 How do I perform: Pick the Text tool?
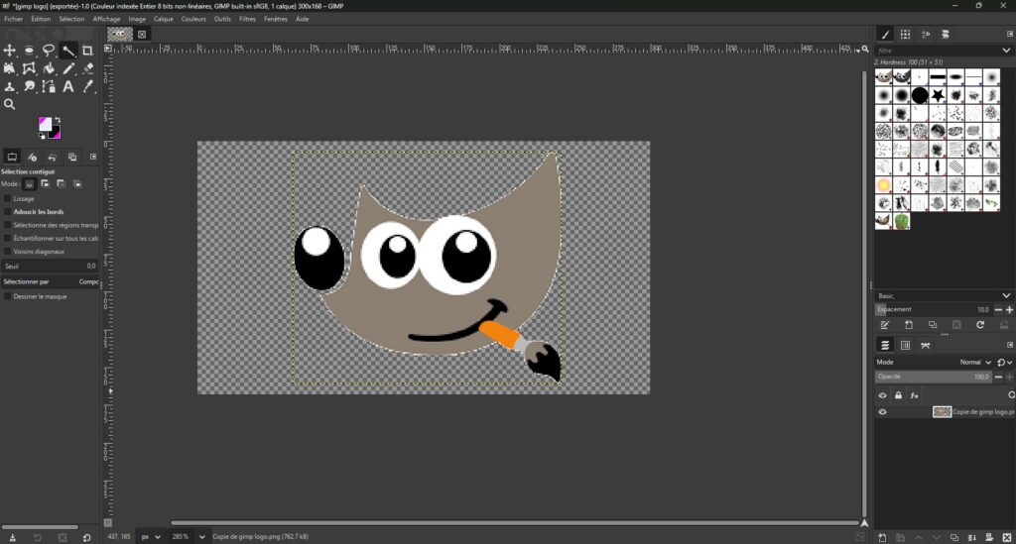click(x=68, y=87)
